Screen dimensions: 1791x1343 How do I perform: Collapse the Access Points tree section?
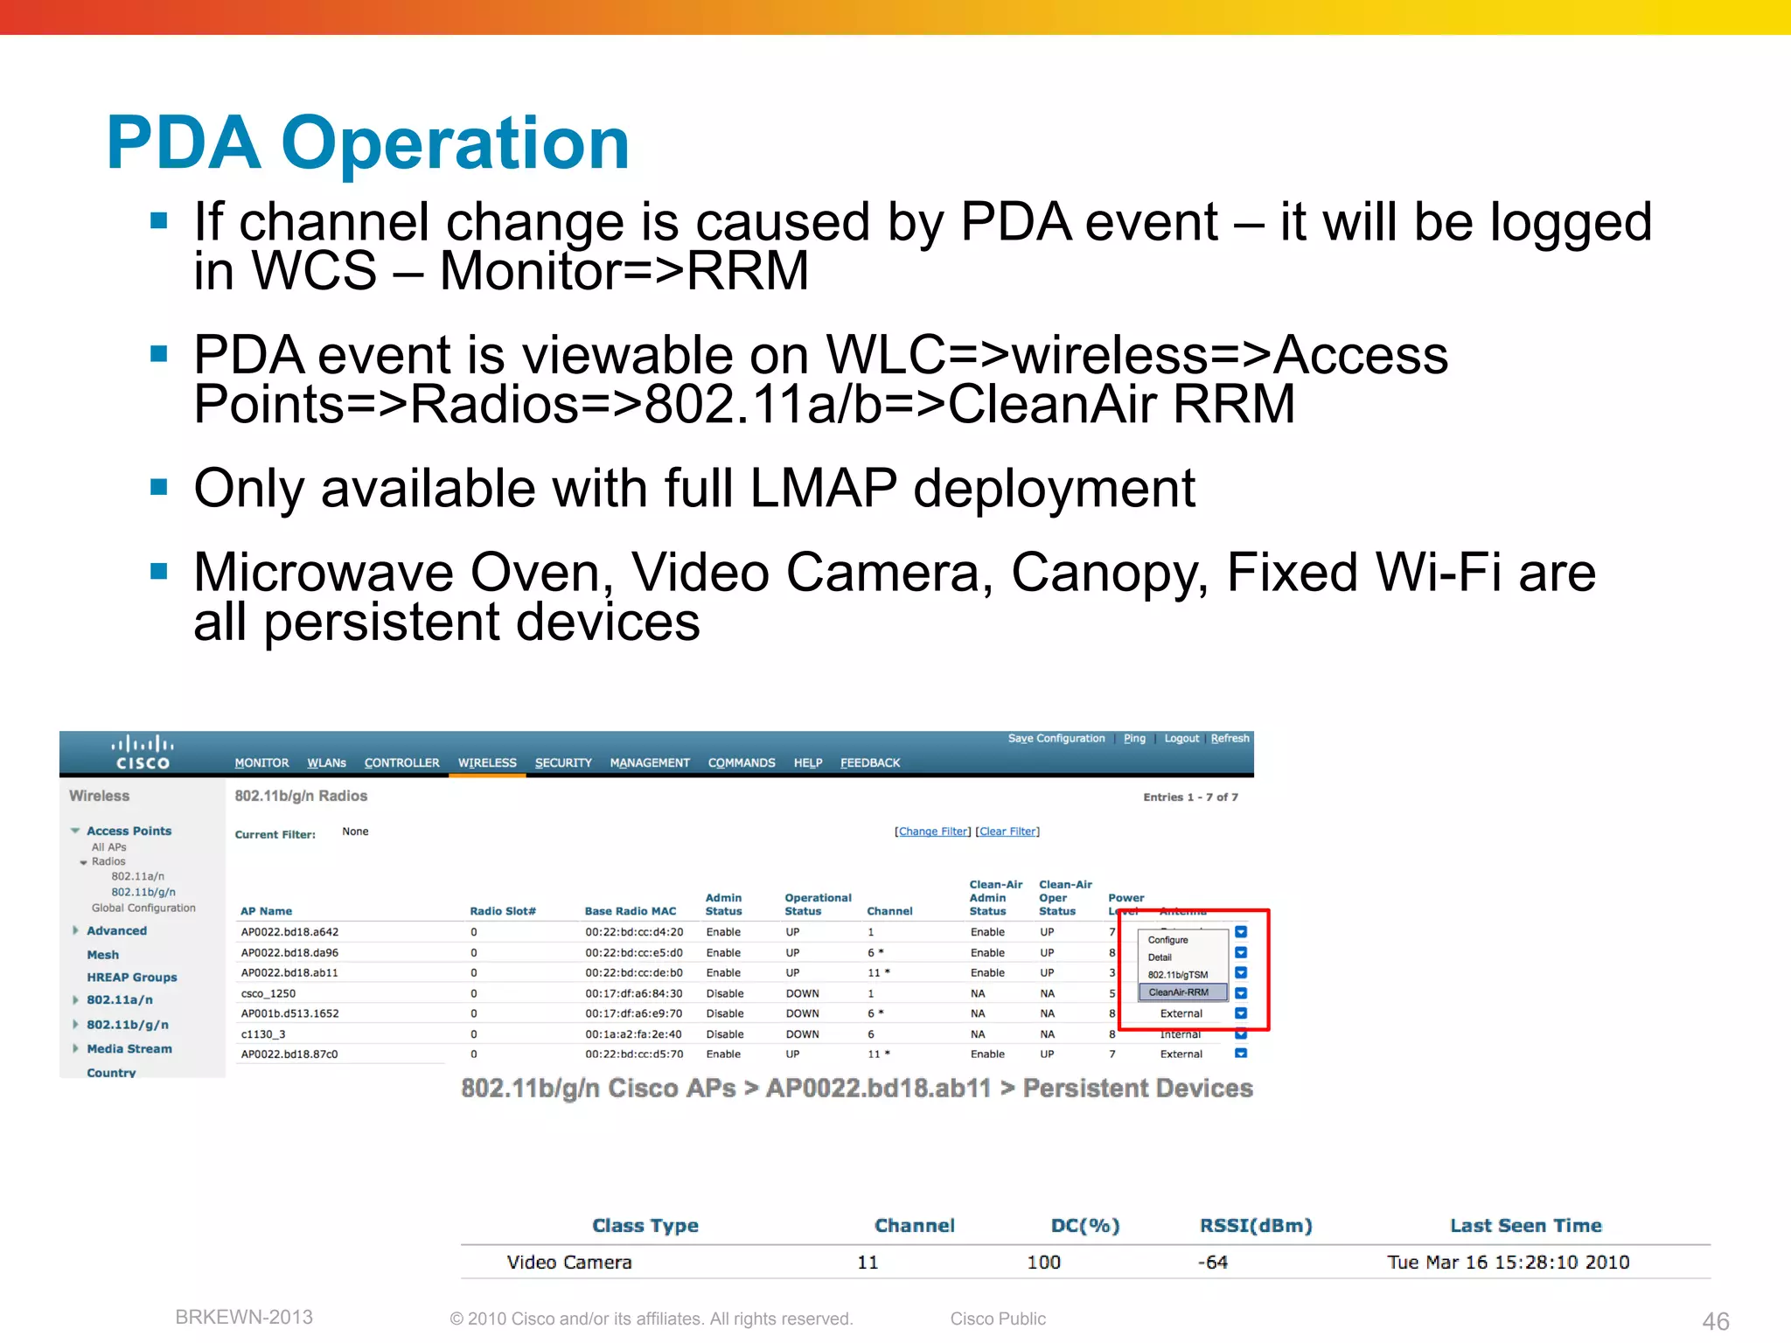75,831
